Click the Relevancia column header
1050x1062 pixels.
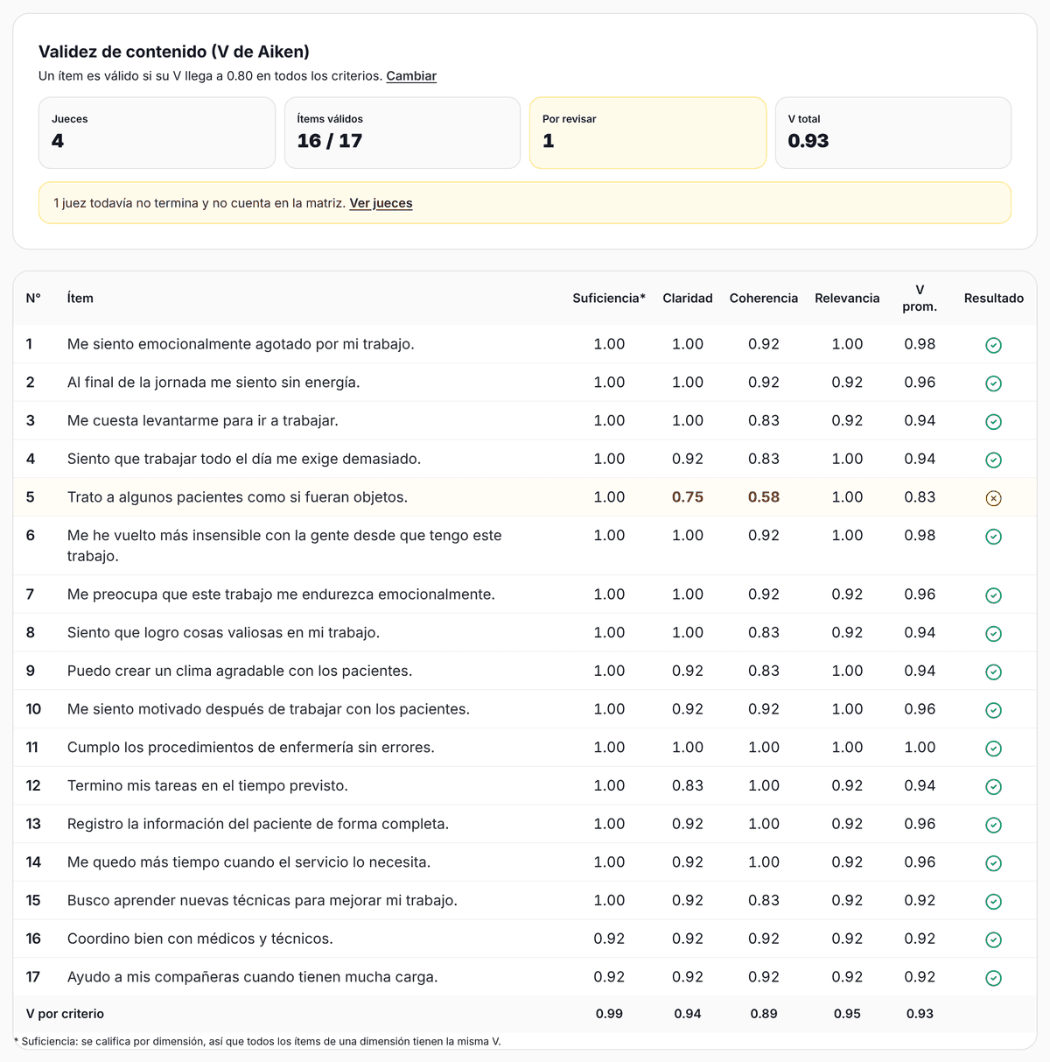847,299
